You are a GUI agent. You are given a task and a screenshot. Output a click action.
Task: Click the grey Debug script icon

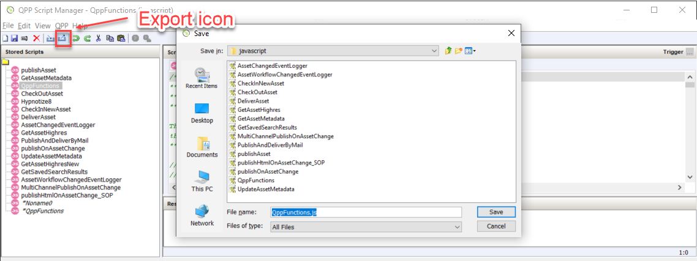[146, 39]
